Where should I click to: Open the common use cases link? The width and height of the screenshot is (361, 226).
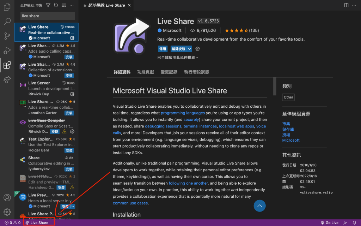click(x=130, y=203)
